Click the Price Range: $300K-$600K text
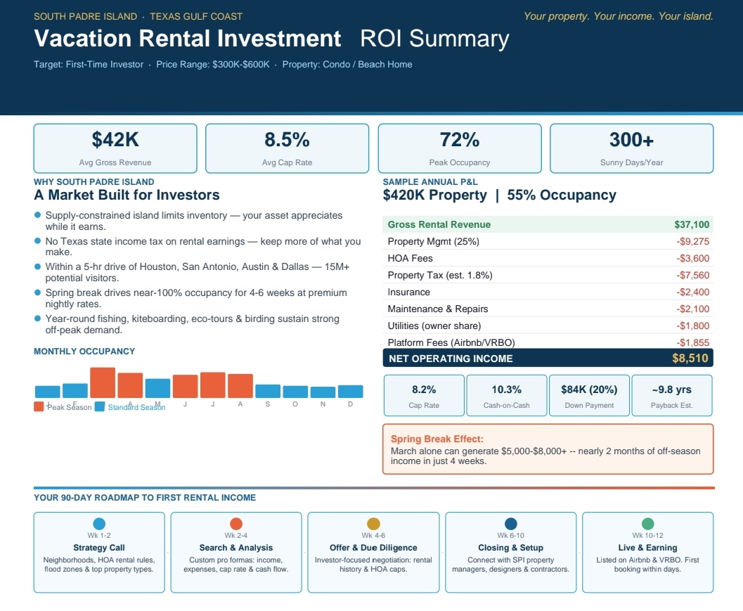Viewport: 743px width, 611px height. click(213, 65)
